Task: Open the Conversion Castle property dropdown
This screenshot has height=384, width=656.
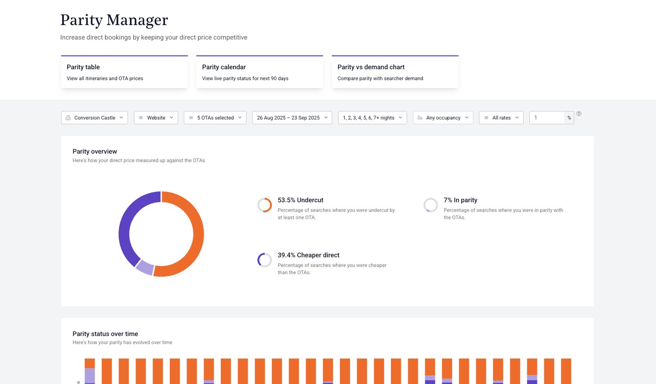Action: click(x=94, y=118)
